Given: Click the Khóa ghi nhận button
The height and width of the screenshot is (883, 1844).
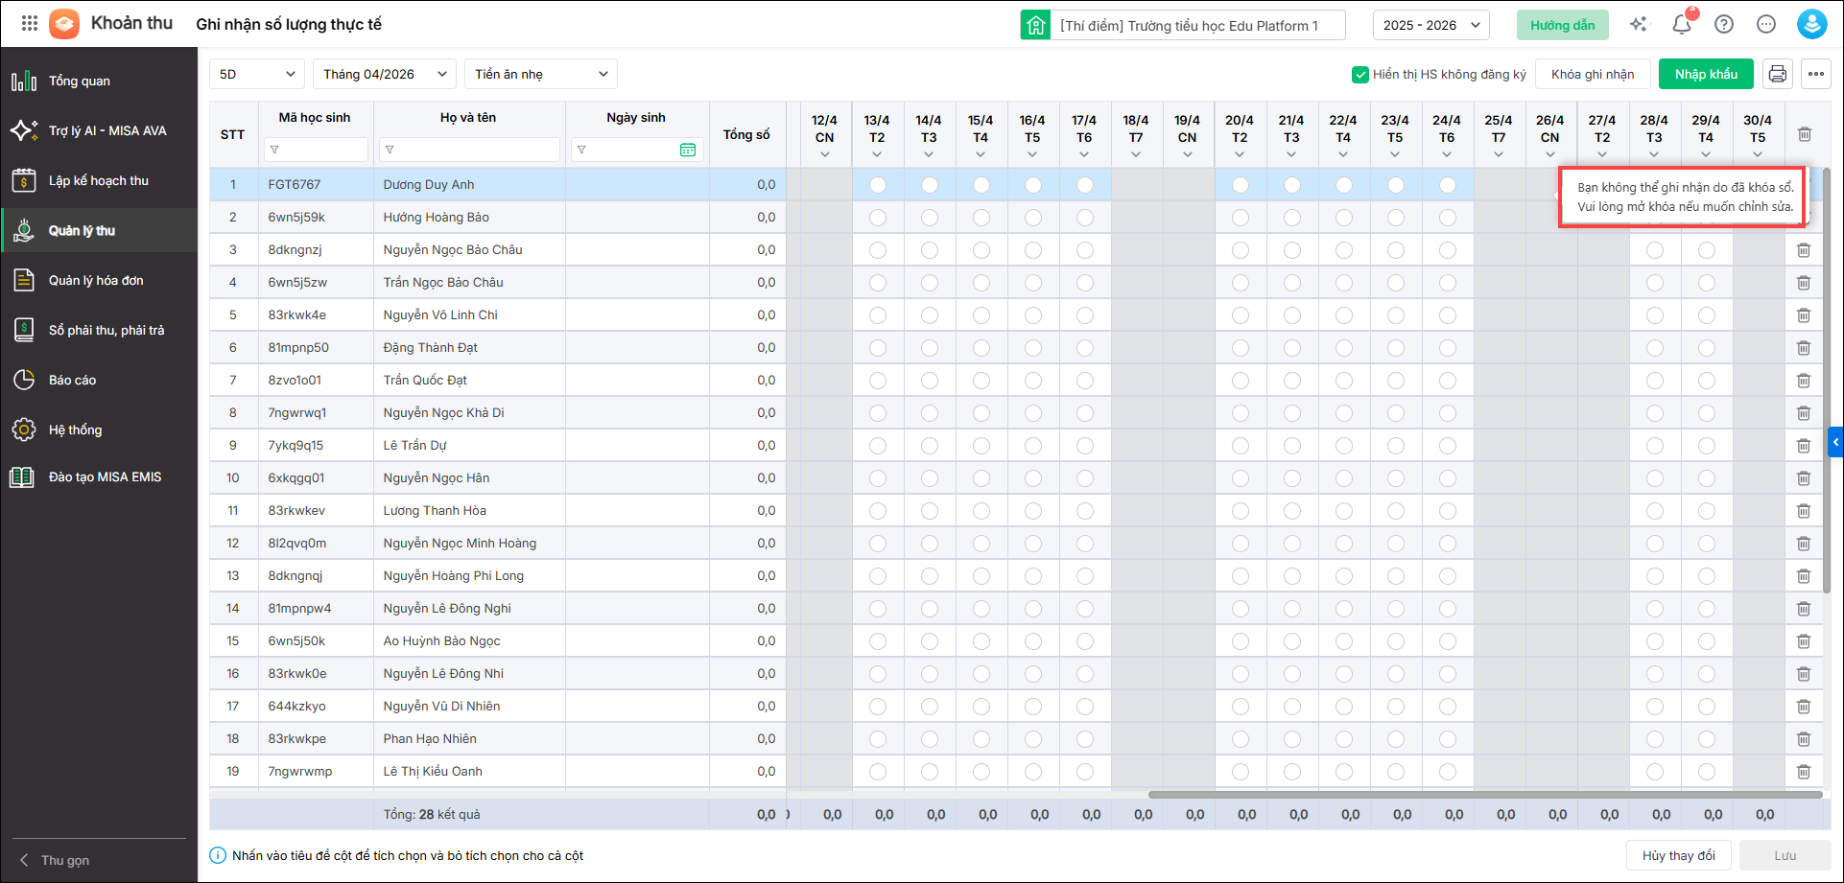Looking at the screenshot, I should pyautogui.click(x=1593, y=74).
